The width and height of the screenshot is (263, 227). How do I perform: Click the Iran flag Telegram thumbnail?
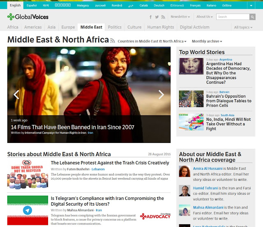point(28,211)
